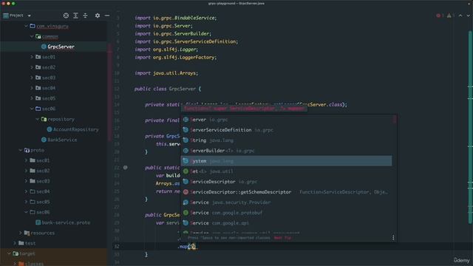Open the project panel settings gear
This screenshot has height=266, width=473.
98,16
